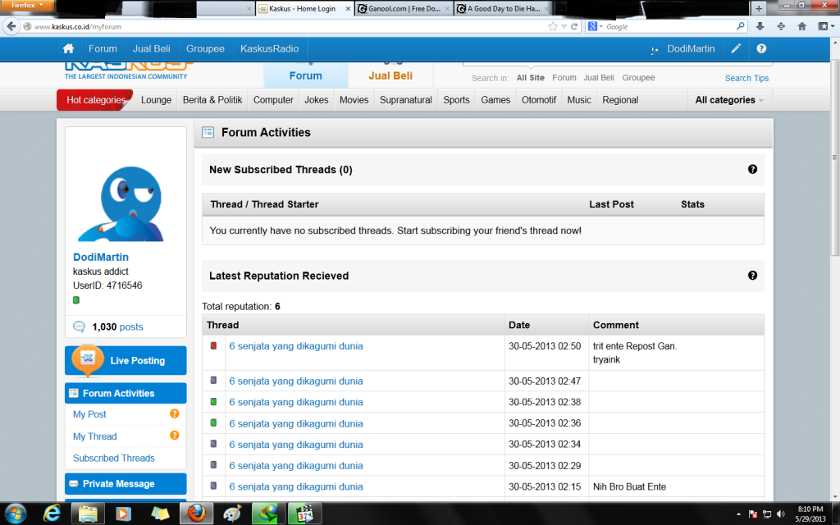Click the Firefox home toolbar icon
840x525 pixels.
pyautogui.click(x=801, y=26)
